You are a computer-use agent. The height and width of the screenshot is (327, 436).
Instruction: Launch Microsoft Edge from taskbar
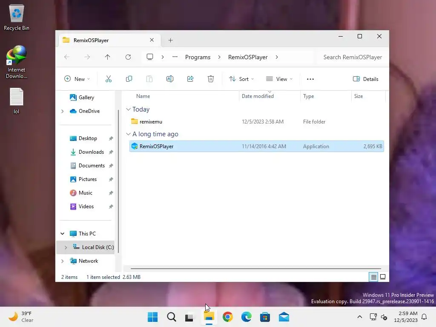click(x=247, y=317)
